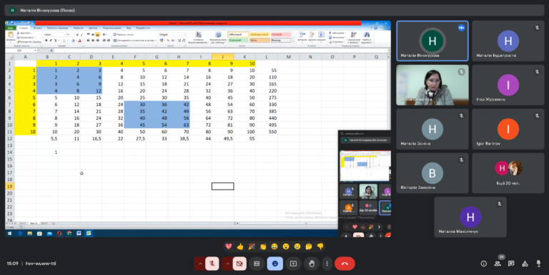This screenshot has height=275, width=549.
Task: Select column J header in shared Excel
Action: (223, 57)
